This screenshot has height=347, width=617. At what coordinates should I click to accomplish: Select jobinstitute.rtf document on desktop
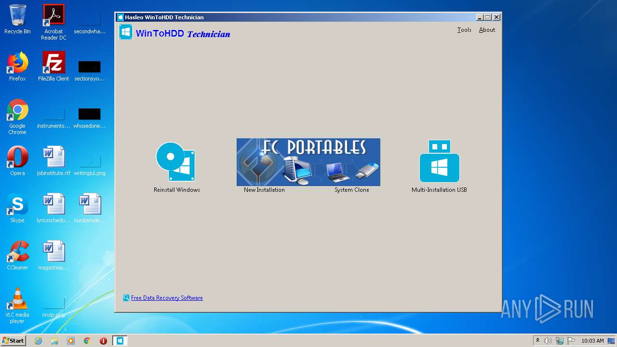pyautogui.click(x=54, y=161)
